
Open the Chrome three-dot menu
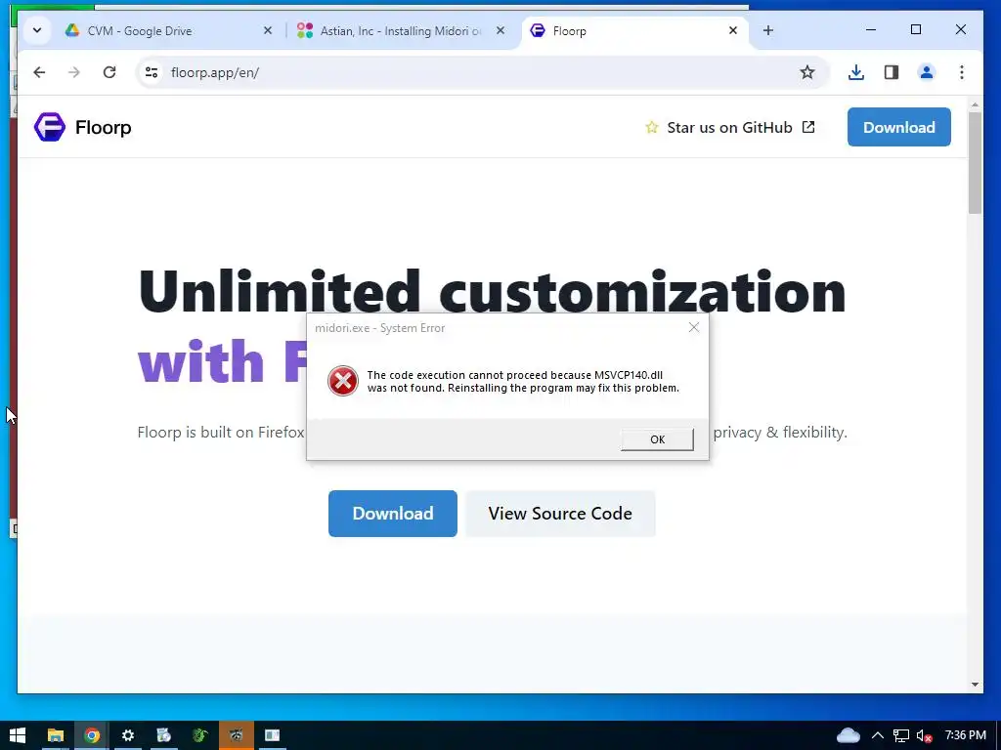[x=962, y=72]
